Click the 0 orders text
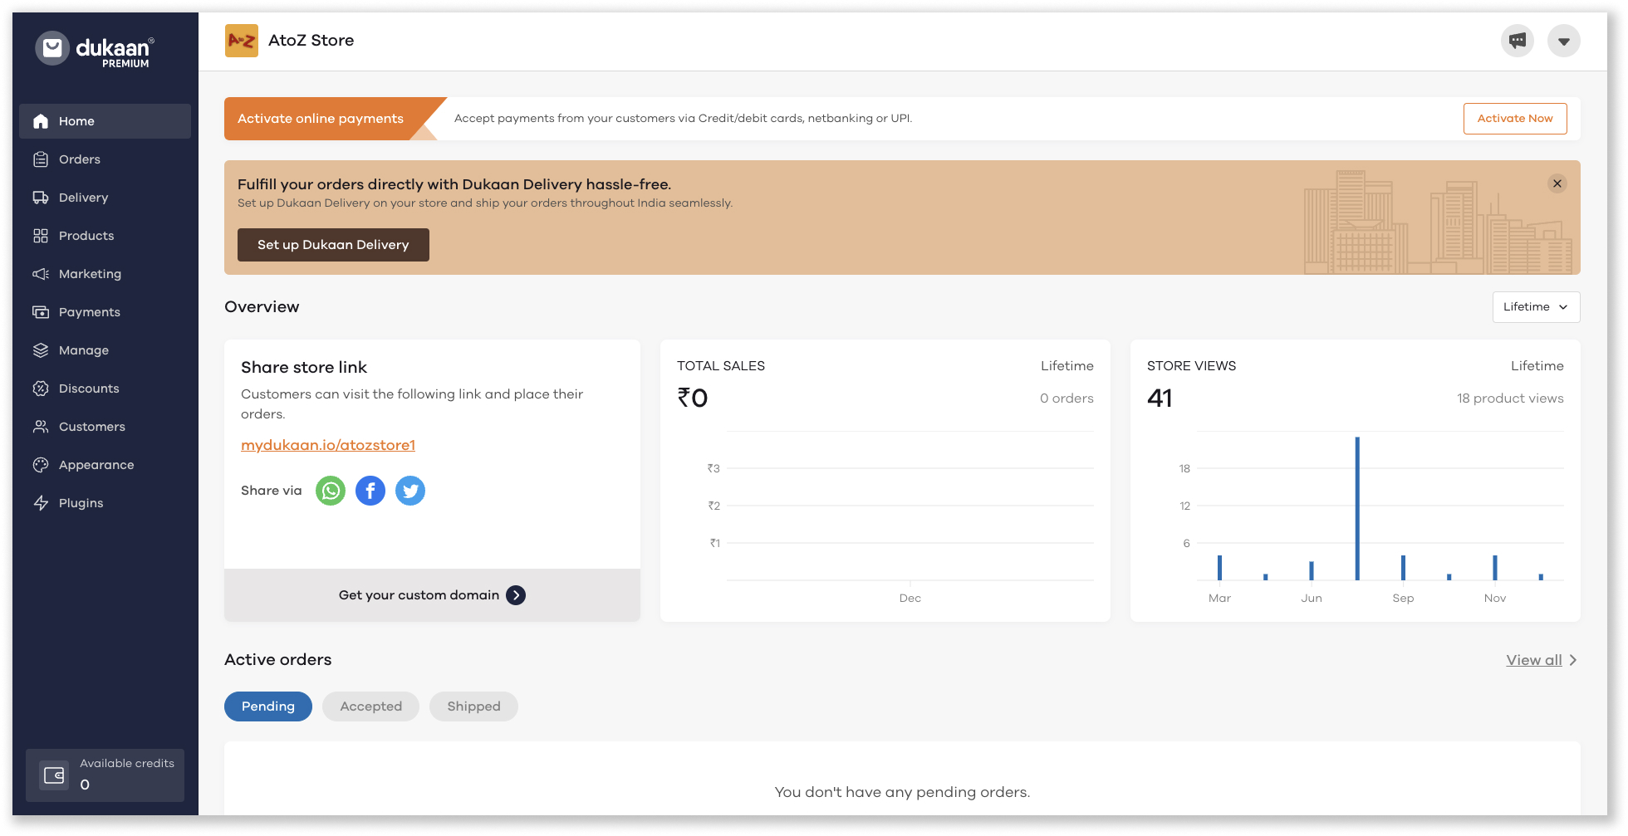This screenshot has width=1628, height=836. click(x=1067, y=398)
